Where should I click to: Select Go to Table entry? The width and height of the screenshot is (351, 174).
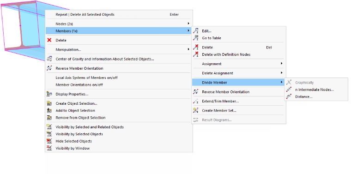tap(239, 38)
